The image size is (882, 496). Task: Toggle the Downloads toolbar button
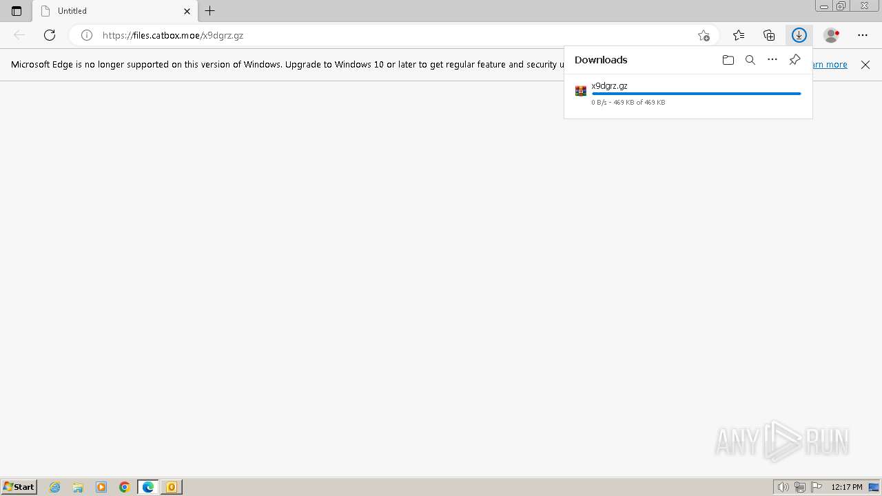coord(799,35)
